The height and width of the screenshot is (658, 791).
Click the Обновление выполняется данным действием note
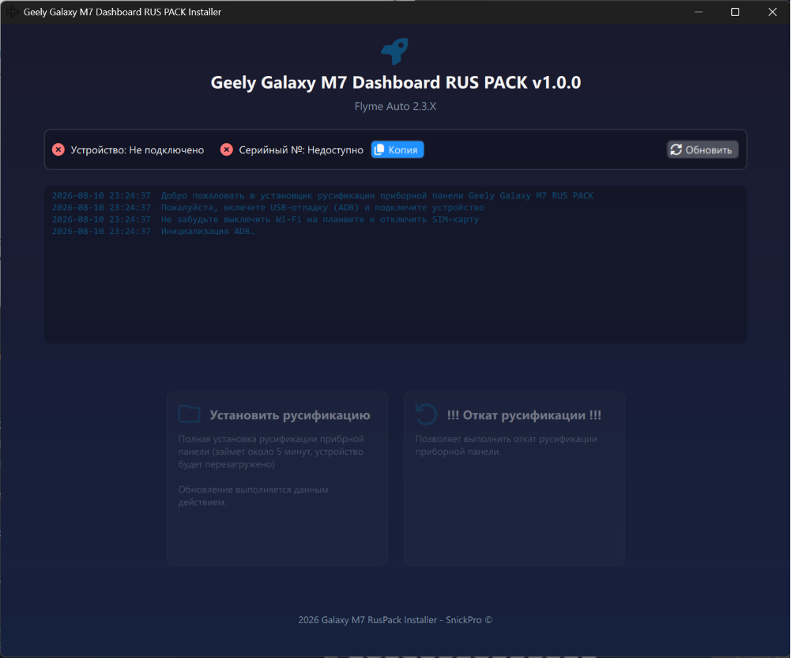point(253,496)
